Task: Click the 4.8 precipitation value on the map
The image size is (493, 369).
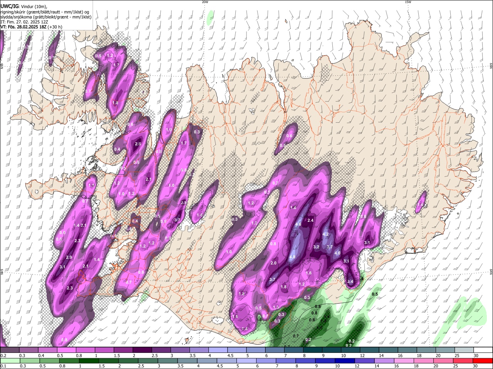Action: click(292, 257)
